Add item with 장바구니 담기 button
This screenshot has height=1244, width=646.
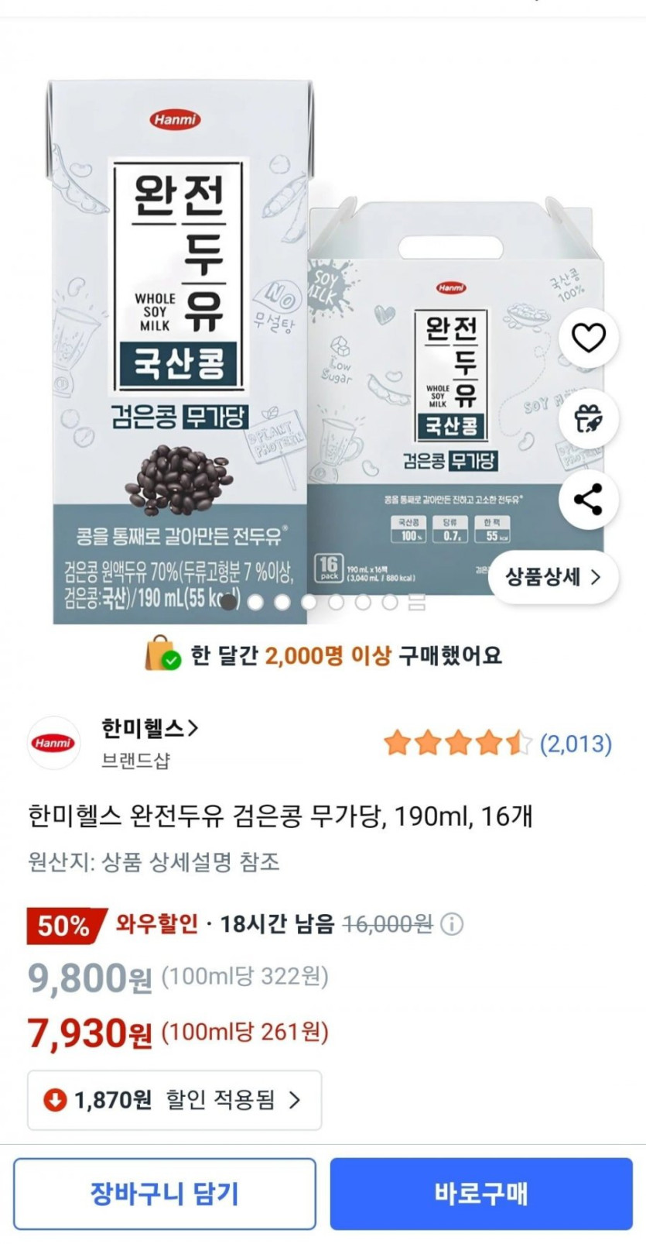[165, 1194]
